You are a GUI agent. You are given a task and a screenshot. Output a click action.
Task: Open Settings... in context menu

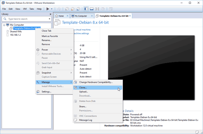pyautogui.click(x=46, y=91)
